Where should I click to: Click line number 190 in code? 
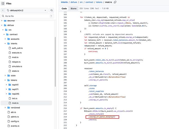(x=65, y=34)
